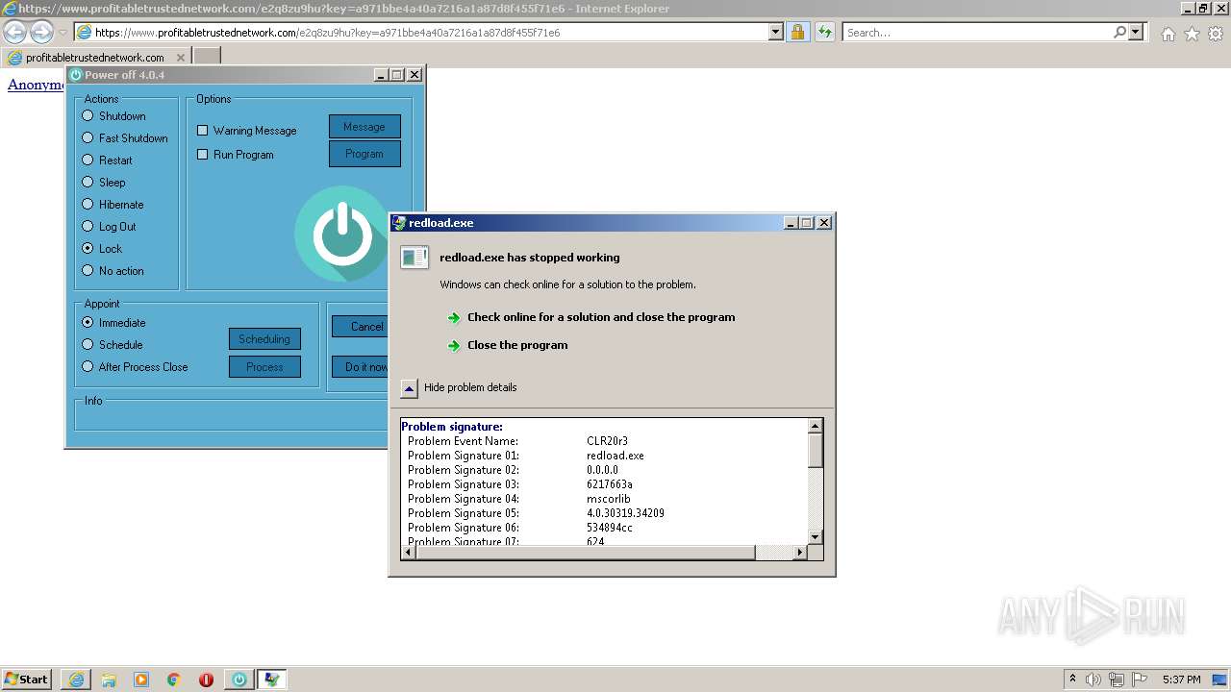The width and height of the screenshot is (1231, 692).
Task: Open the address bar dropdown arrow
Action: tap(776, 32)
